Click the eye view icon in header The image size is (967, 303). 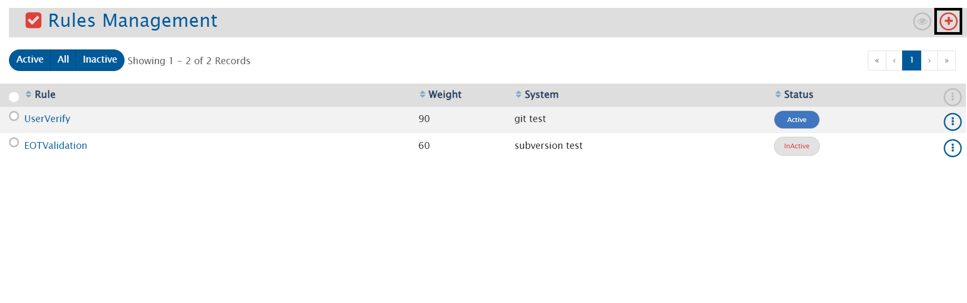(x=922, y=22)
